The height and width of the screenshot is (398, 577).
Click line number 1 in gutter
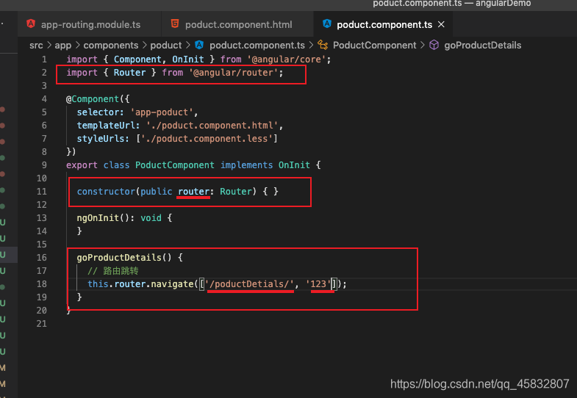tap(44, 59)
